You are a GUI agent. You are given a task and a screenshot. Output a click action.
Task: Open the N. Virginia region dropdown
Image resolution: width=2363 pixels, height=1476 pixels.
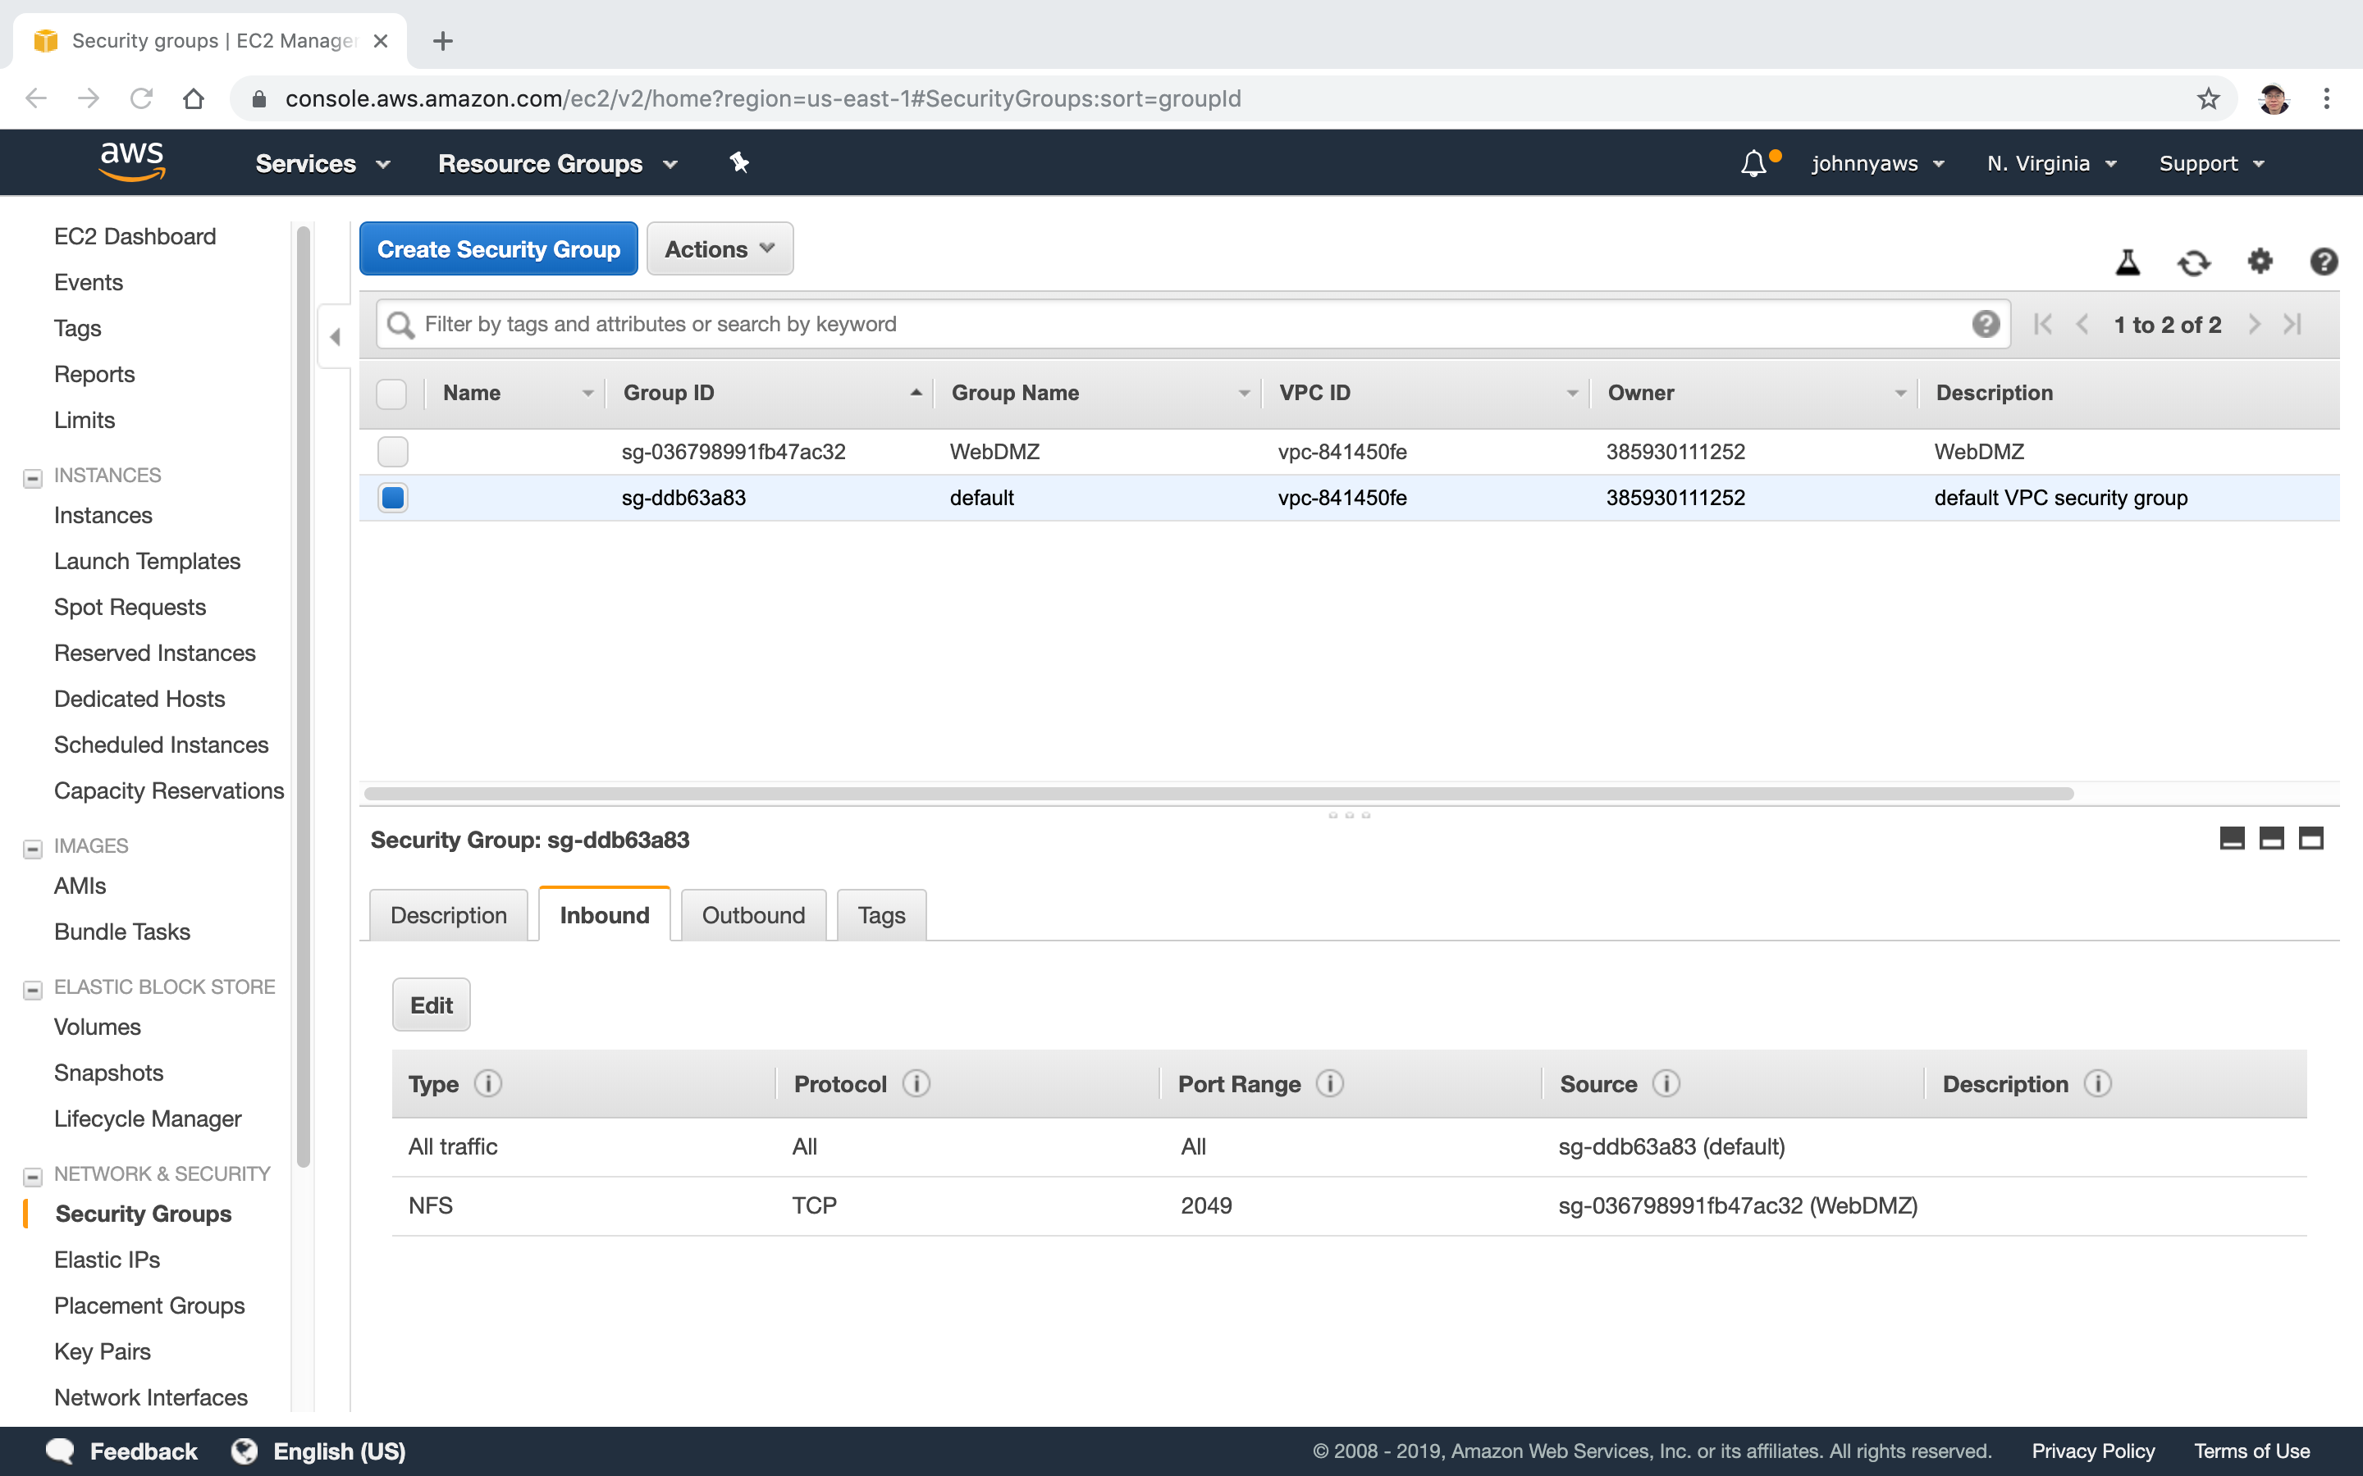[2051, 163]
